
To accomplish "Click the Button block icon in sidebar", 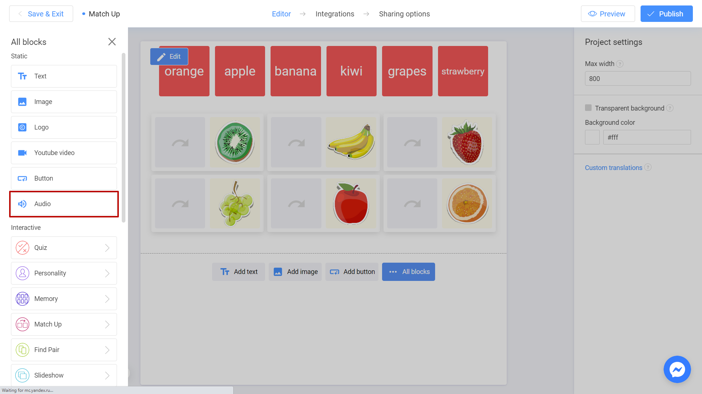I will coord(23,178).
